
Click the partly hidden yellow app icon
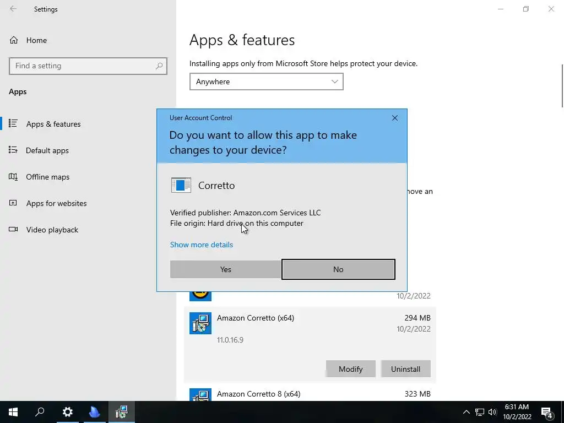click(200, 296)
